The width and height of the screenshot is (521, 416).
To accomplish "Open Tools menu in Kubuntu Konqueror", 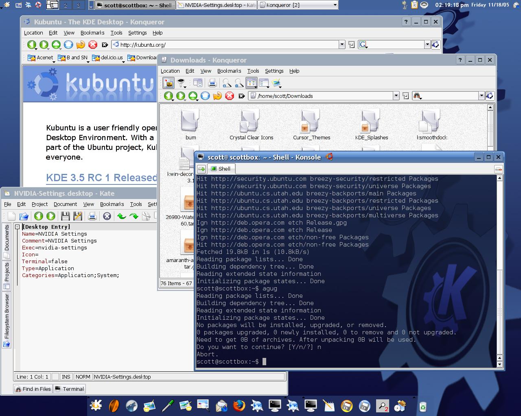I will coord(116,32).
